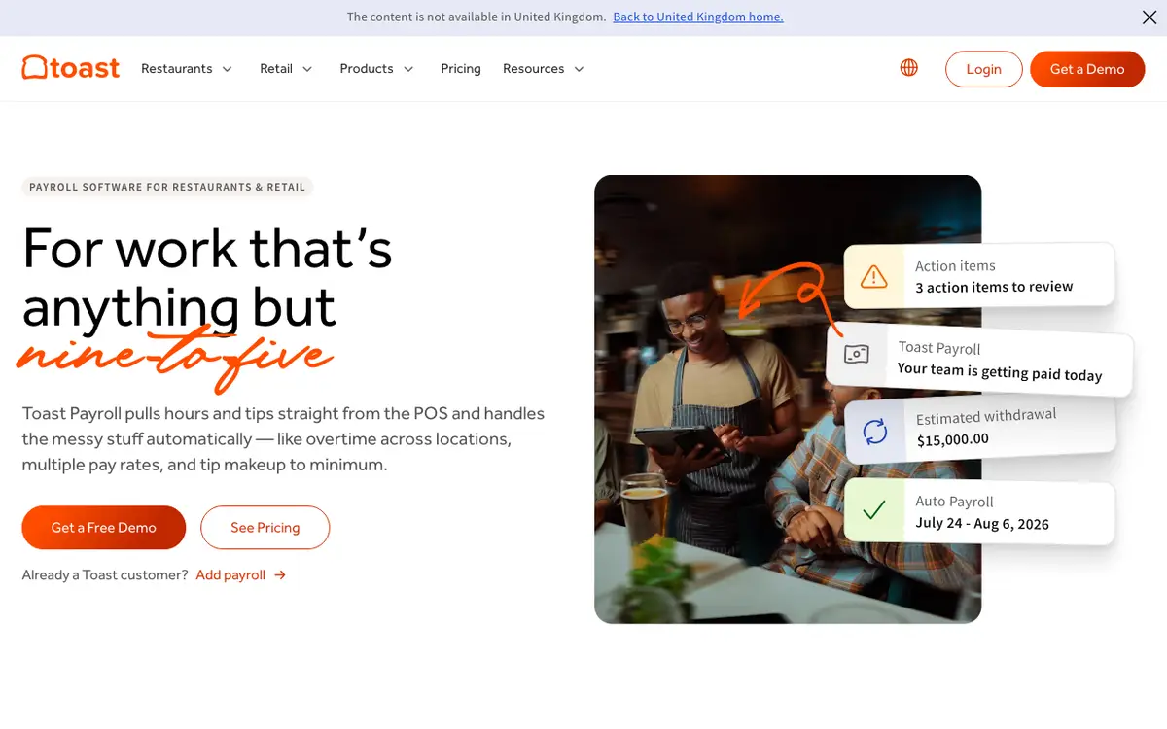
Task: Click the warning triangle Action items icon
Action: tap(873, 276)
